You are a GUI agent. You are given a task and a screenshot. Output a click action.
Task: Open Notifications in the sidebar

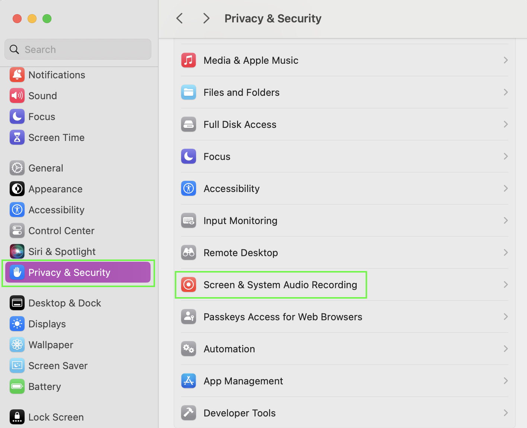point(57,75)
